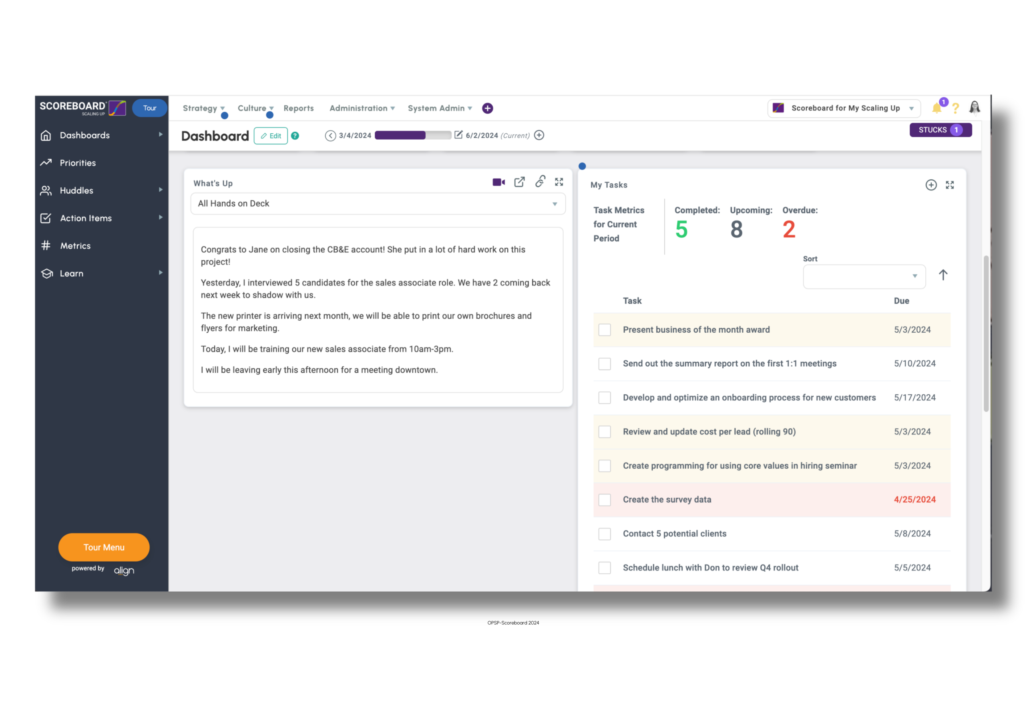Click the Priorities trend-line icon
This screenshot has height=721, width=1025.
[46, 163]
